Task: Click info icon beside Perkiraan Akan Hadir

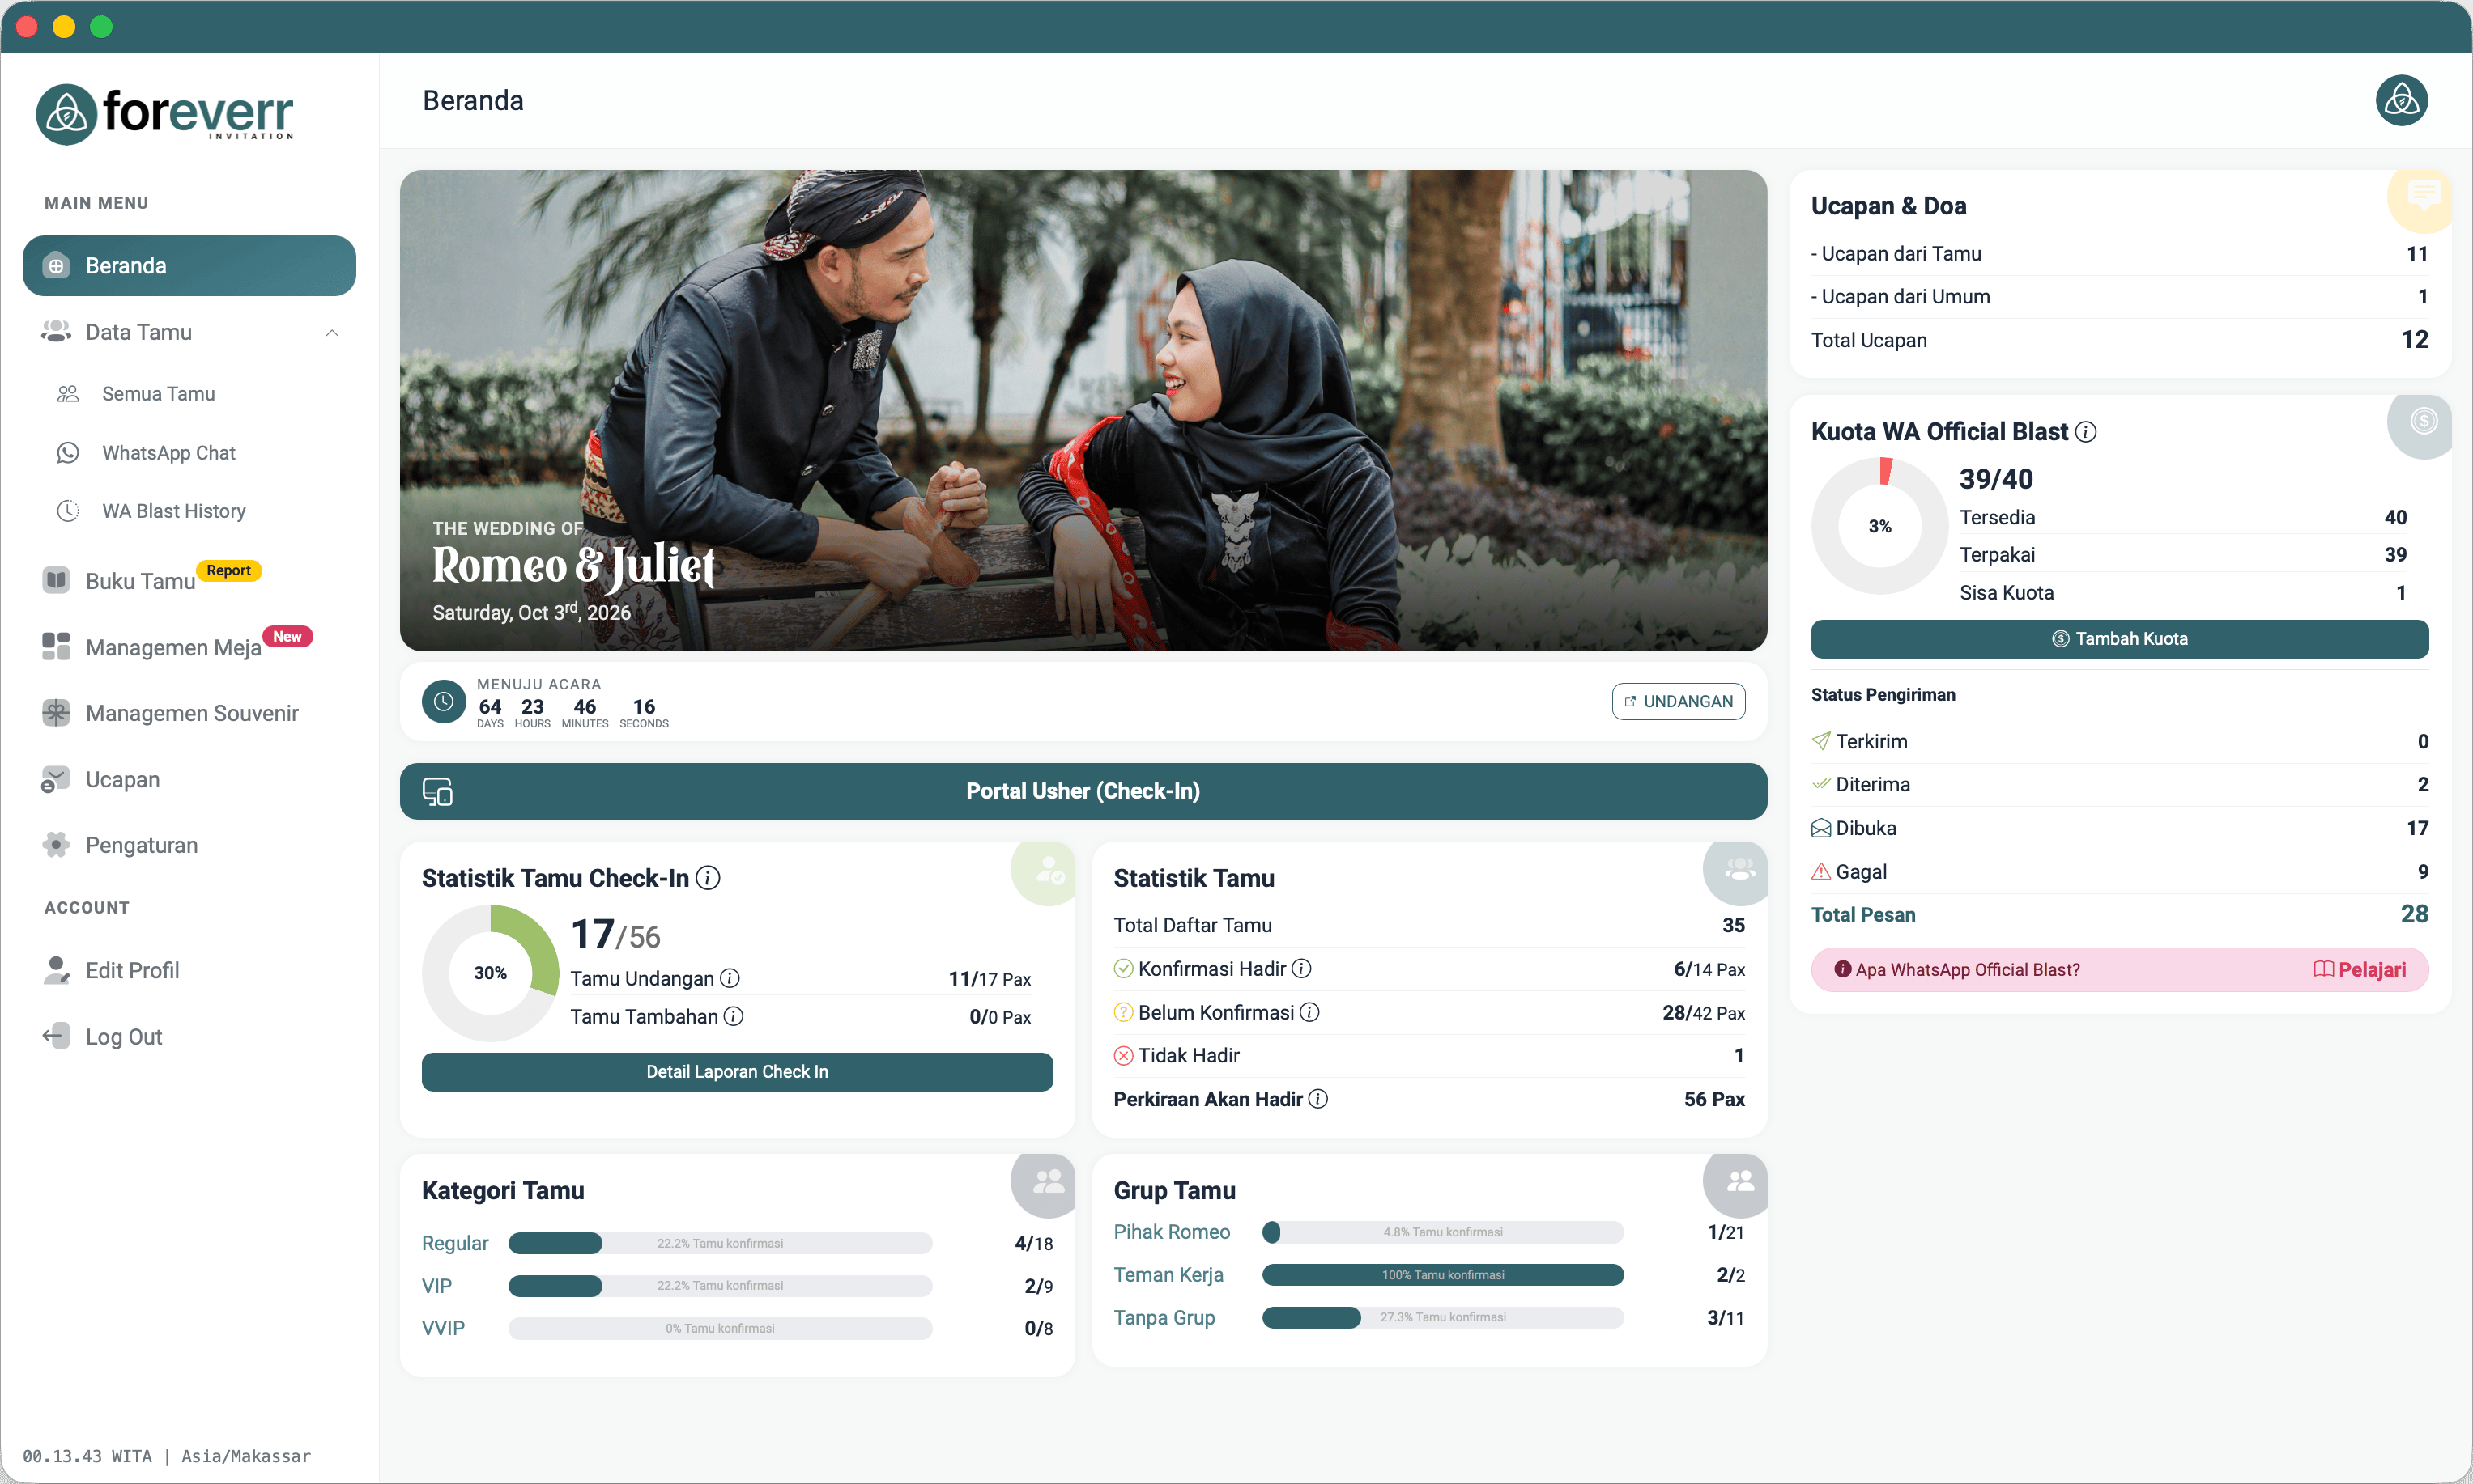Action: click(x=1318, y=1098)
